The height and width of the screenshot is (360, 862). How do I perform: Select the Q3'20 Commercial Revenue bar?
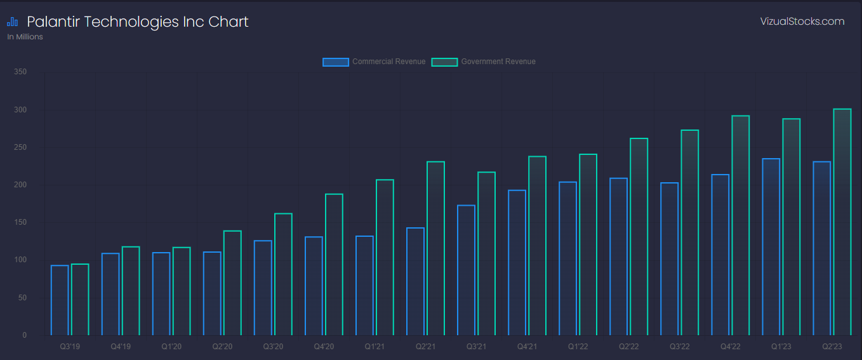tap(263, 288)
